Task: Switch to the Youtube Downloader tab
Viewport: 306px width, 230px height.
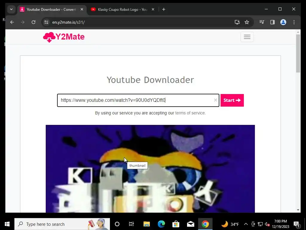Action: 52,9
